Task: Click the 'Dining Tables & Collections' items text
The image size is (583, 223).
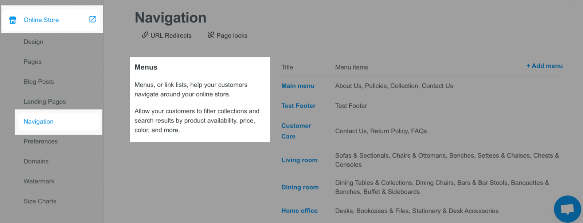Action: [442, 187]
